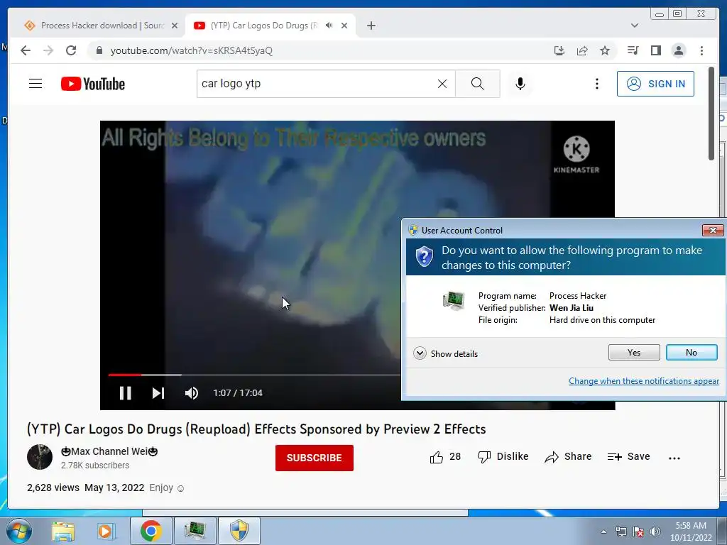
Task: Click the padlock site info icon
Action: tap(99, 50)
